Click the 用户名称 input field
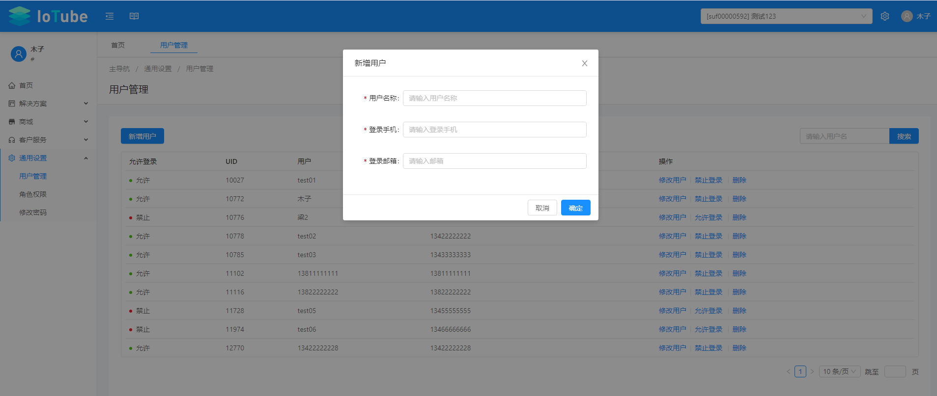 (495, 98)
